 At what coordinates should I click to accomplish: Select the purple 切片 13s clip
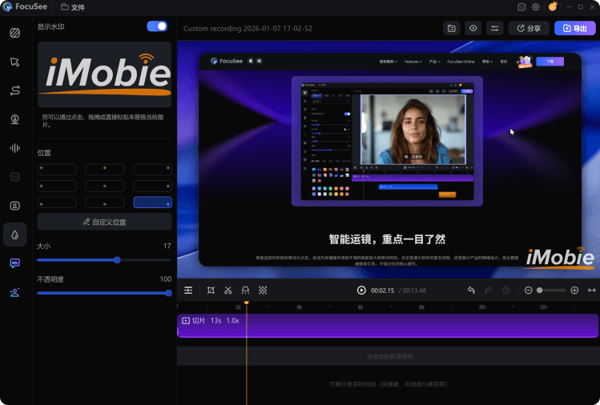[x=388, y=326]
